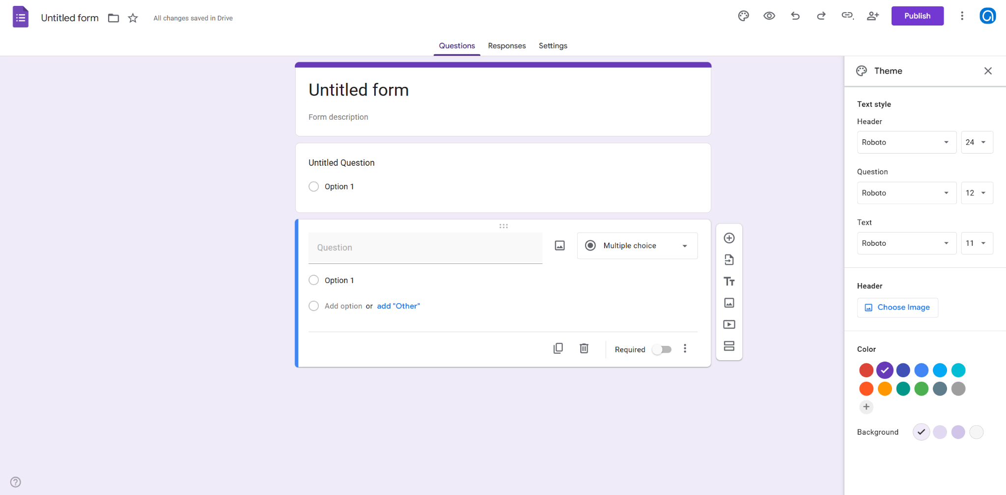The image size is (1006, 495).
Task: Duplicate the selected question
Action: click(x=558, y=348)
